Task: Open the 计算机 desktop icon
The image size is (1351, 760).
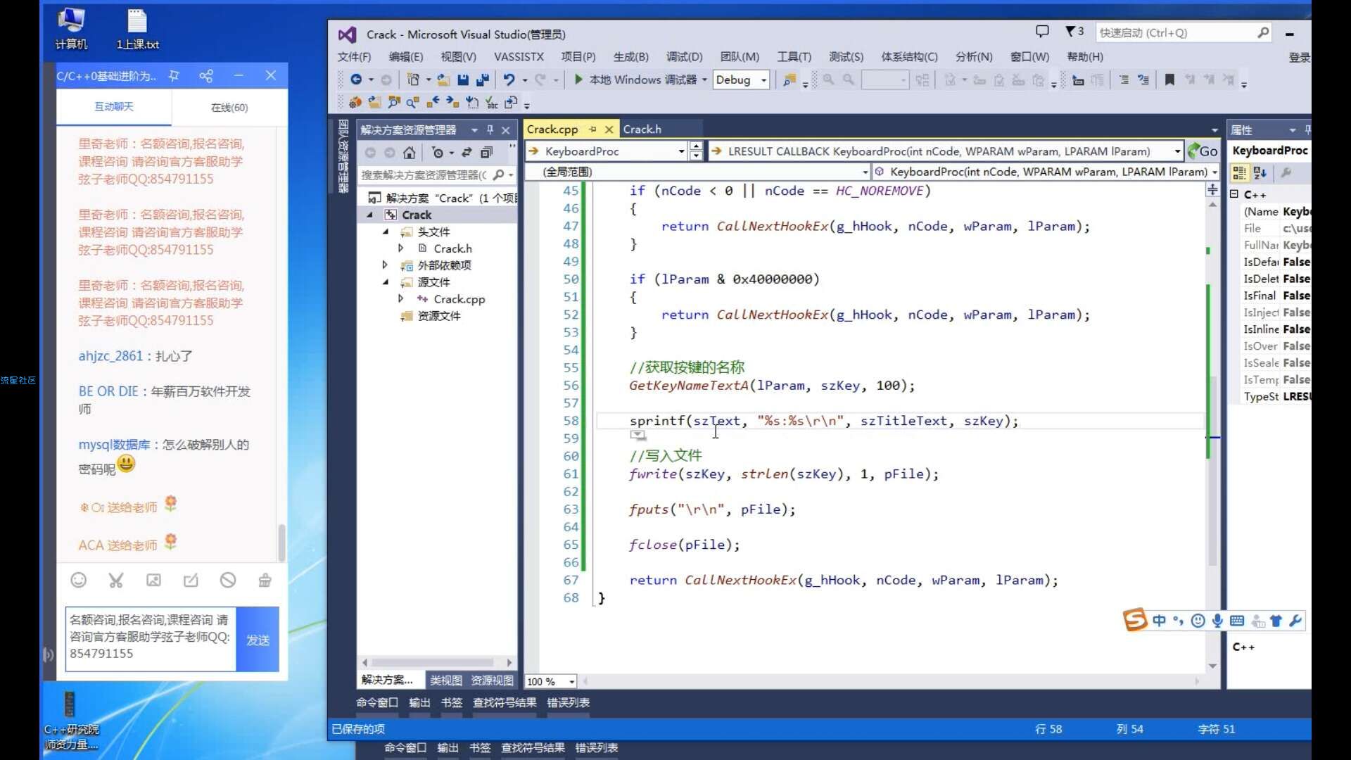Action: tap(71, 28)
